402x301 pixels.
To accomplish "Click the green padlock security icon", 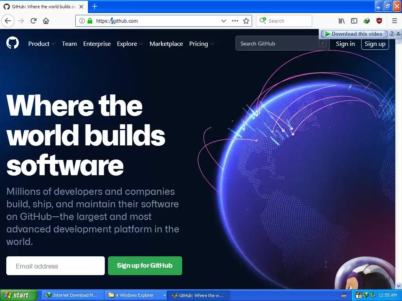I will tap(90, 21).
